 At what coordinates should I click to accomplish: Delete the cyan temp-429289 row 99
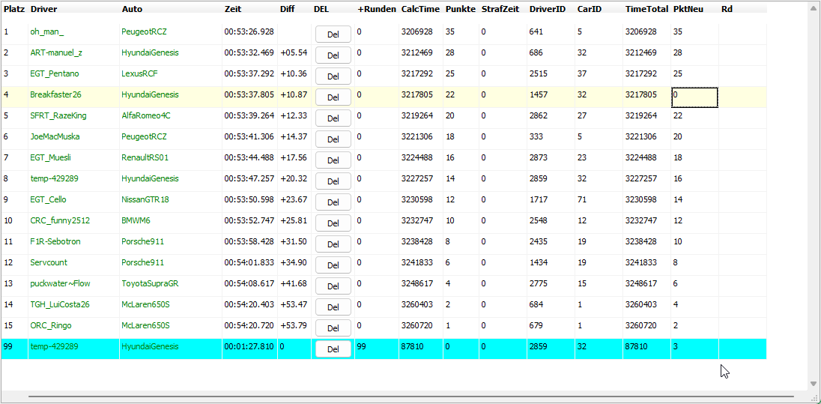[333, 349]
